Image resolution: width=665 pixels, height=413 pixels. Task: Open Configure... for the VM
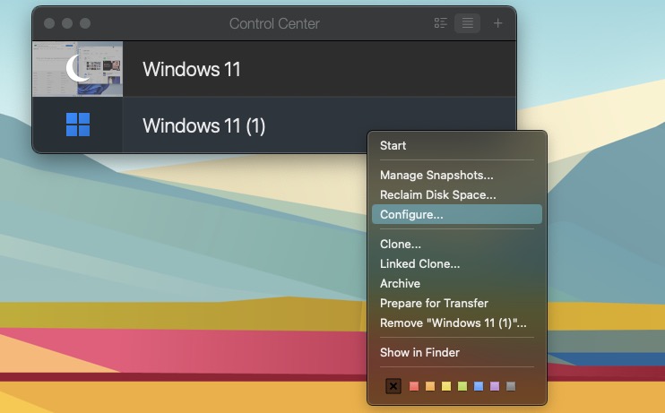tap(457, 214)
